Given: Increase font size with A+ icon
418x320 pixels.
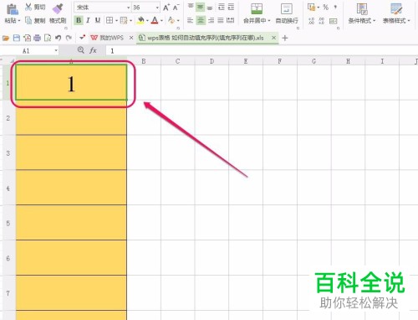Looking at the screenshot, I should [x=166, y=8].
